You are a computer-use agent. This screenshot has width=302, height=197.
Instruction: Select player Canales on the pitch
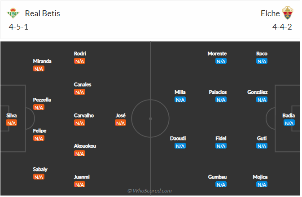[83, 84]
